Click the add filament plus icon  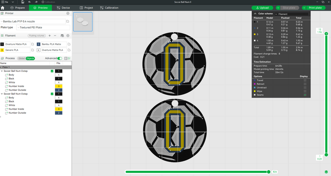(49, 36)
